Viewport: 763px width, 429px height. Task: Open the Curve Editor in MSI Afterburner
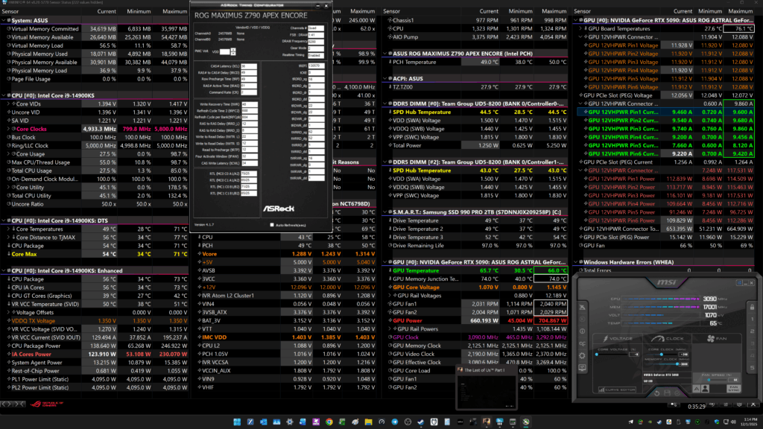click(x=617, y=390)
